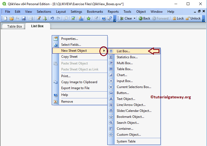Choose Copy Sheet from context menu
The image size is (207, 146).
click(x=80, y=57)
